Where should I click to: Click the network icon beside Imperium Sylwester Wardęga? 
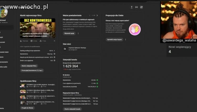[x=65, y=49]
